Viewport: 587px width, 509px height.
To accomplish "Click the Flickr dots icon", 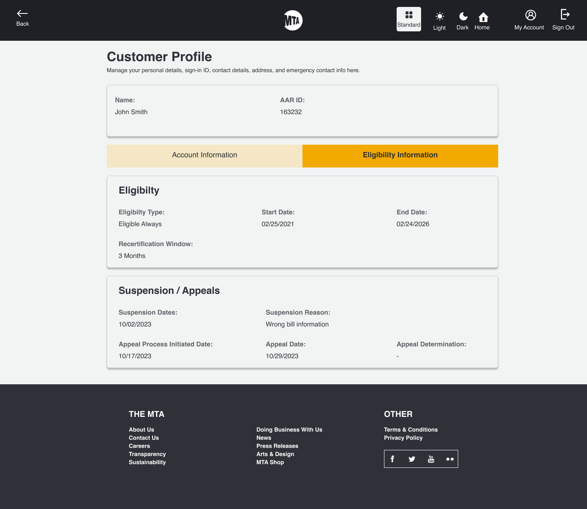I will pyautogui.click(x=450, y=459).
